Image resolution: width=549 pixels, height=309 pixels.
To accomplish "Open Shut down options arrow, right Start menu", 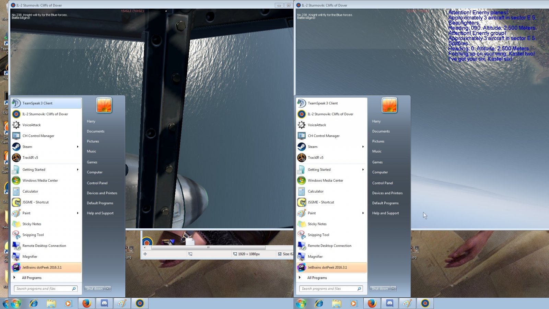I will 393,289.
